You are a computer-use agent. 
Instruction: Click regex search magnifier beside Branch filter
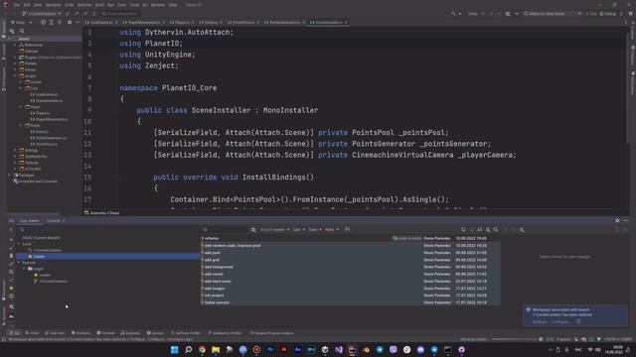(x=253, y=229)
